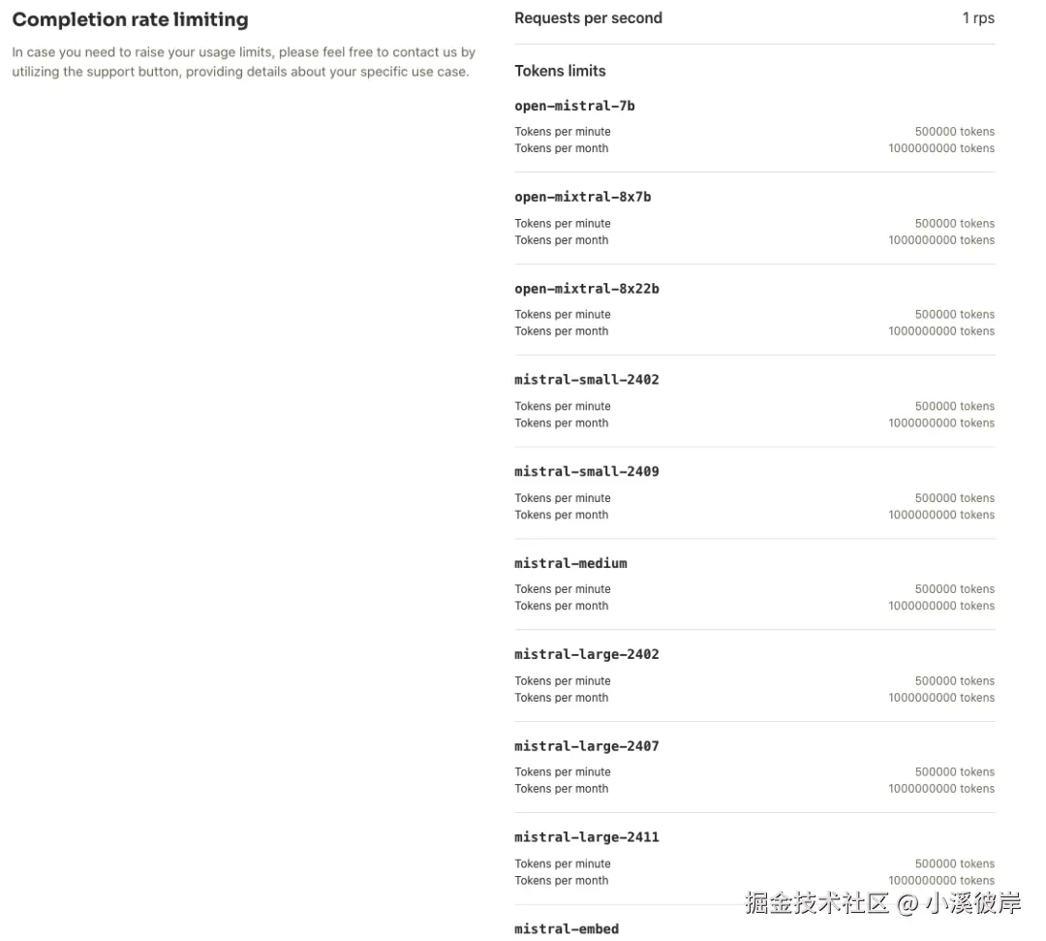Select the mistral-large-2407 model name
The image size is (1046, 941).
click(586, 746)
